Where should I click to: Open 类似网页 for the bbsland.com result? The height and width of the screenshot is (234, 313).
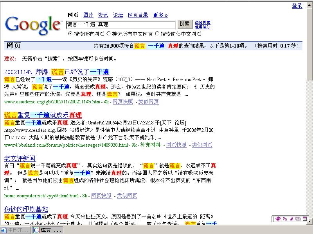[202, 145]
